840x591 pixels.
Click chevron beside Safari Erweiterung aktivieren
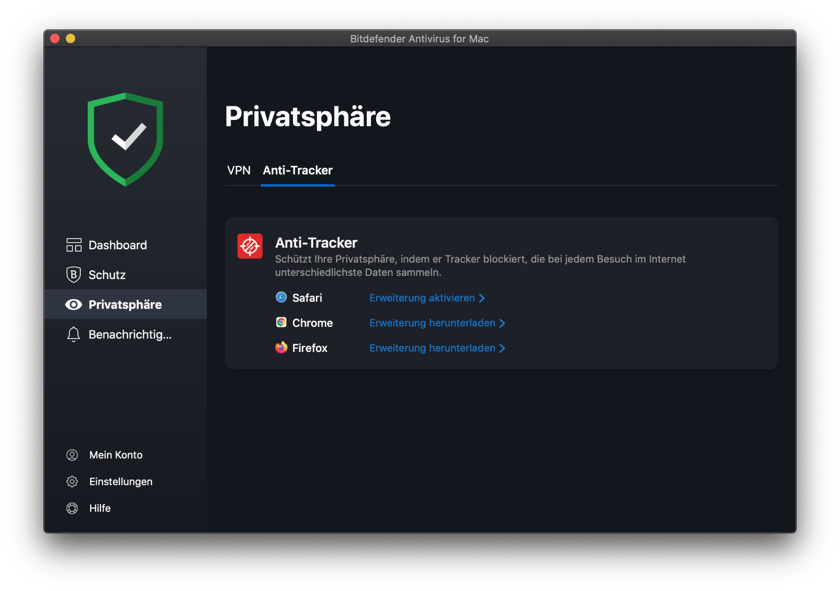pos(482,298)
